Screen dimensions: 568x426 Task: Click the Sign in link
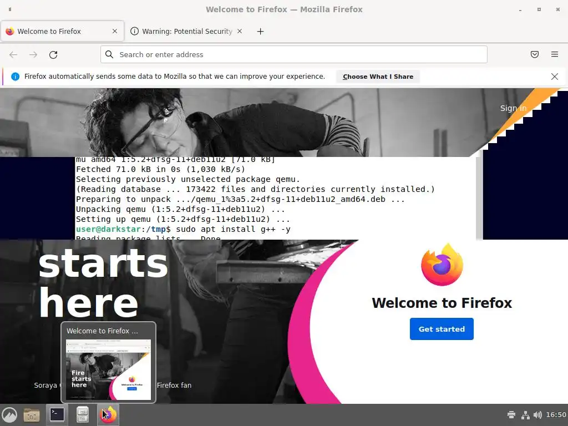[x=513, y=108]
